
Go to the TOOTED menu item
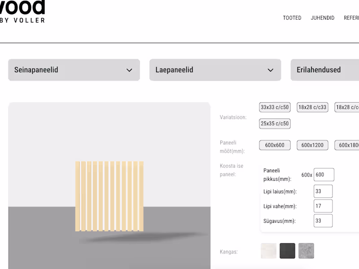coord(292,18)
